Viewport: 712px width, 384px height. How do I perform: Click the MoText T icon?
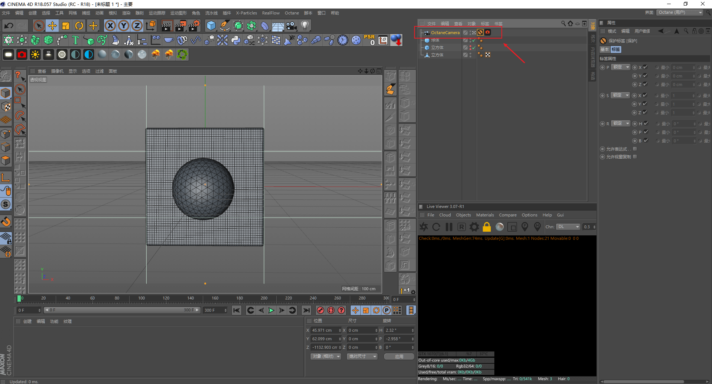tap(75, 40)
